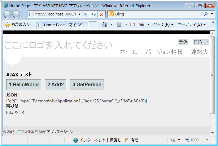Refresh the page with the blue arrows icon

pos(94,14)
